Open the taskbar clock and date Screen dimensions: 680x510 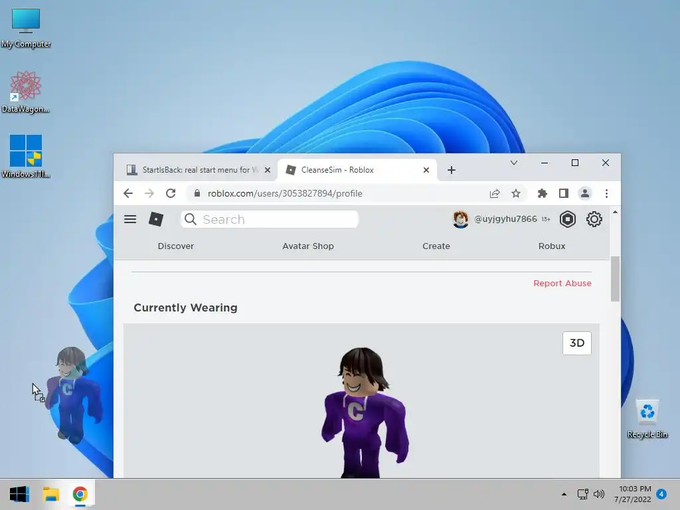633,494
